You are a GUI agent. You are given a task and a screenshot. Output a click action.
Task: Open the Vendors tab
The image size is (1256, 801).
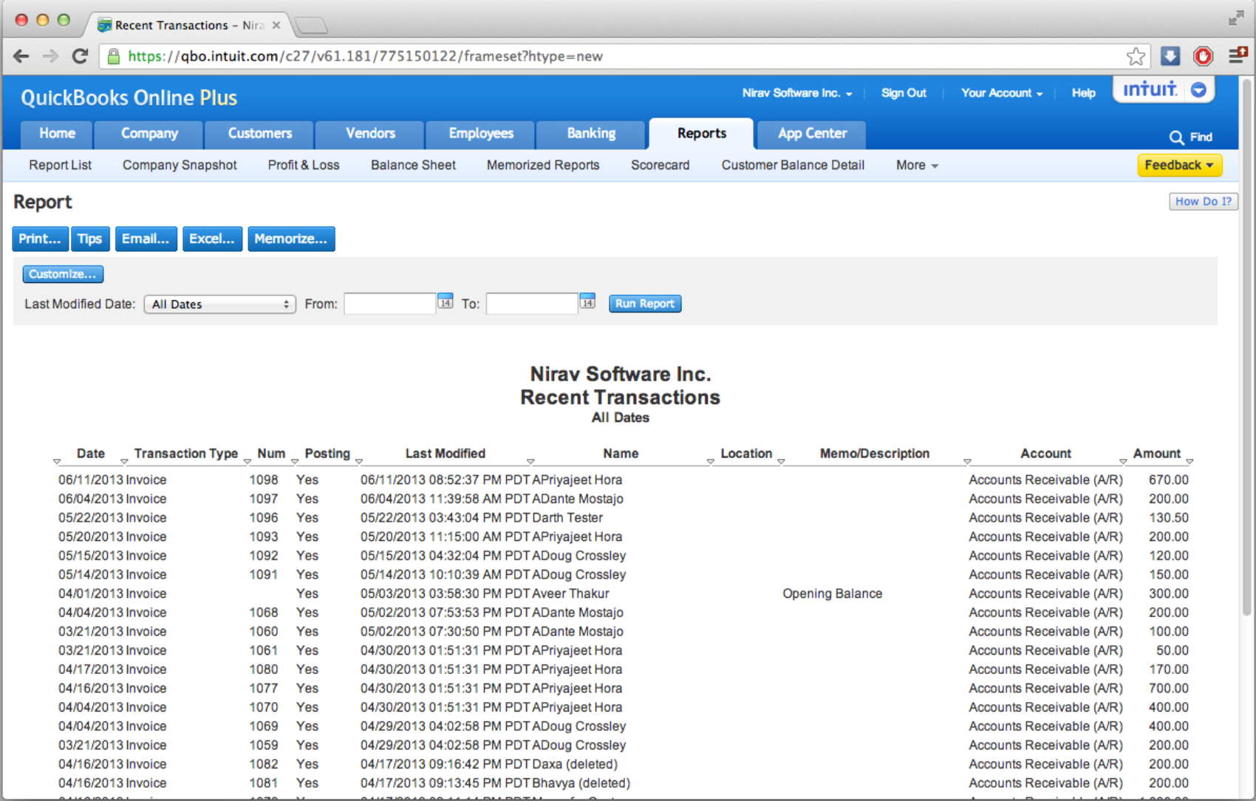pos(370,134)
